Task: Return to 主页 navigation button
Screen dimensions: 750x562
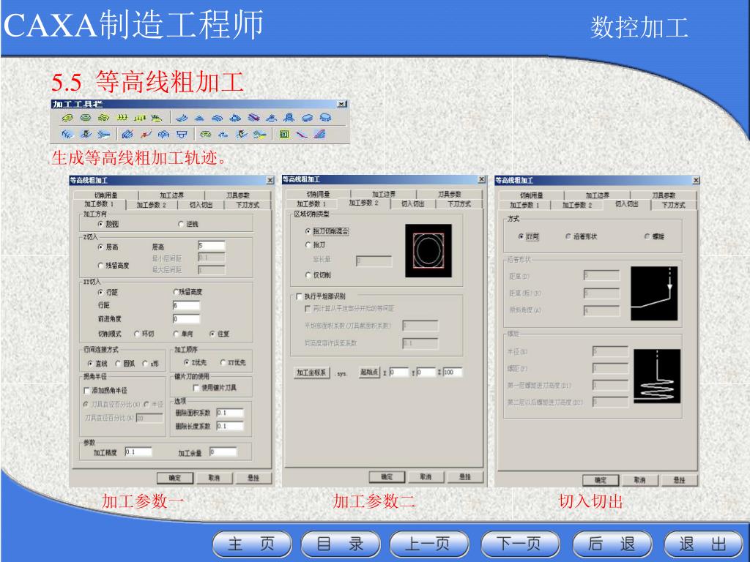Action: coord(252,544)
